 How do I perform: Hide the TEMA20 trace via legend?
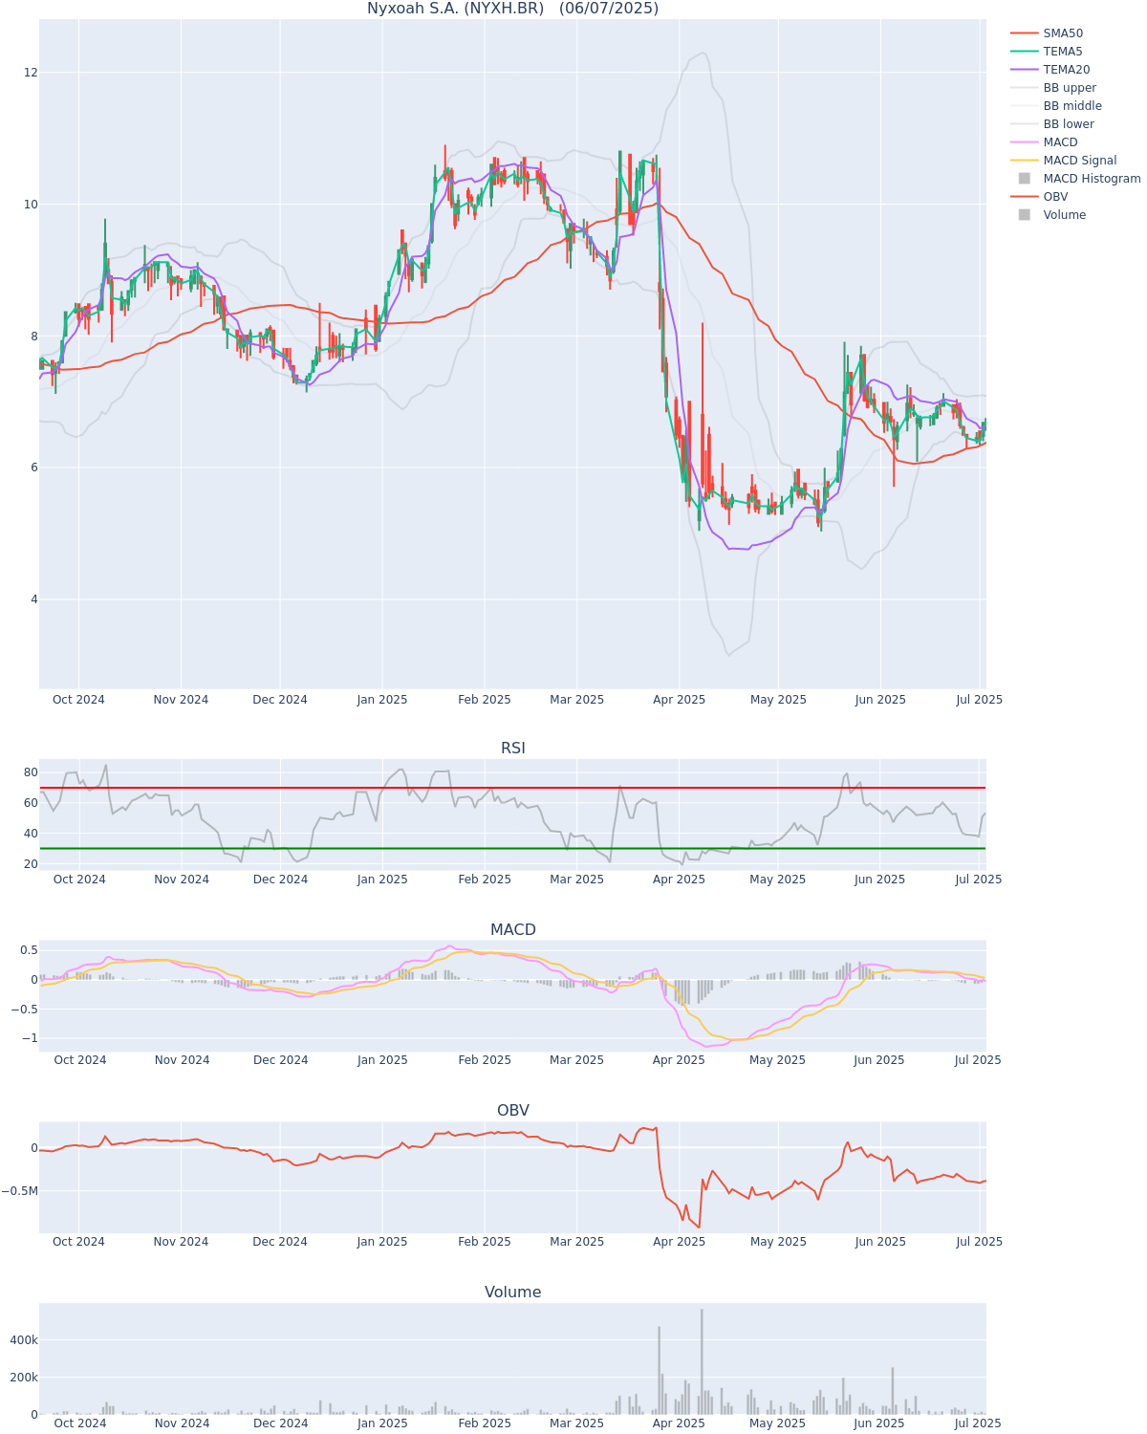click(x=1050, y=70)
